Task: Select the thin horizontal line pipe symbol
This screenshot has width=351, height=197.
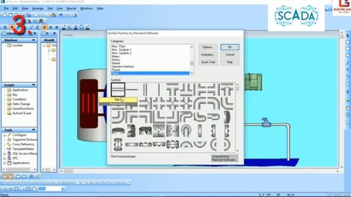Action: coord(132,90)
